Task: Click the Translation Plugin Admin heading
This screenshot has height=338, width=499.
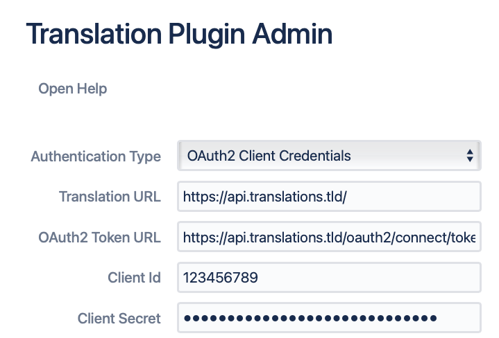Action: click(179, 34)
